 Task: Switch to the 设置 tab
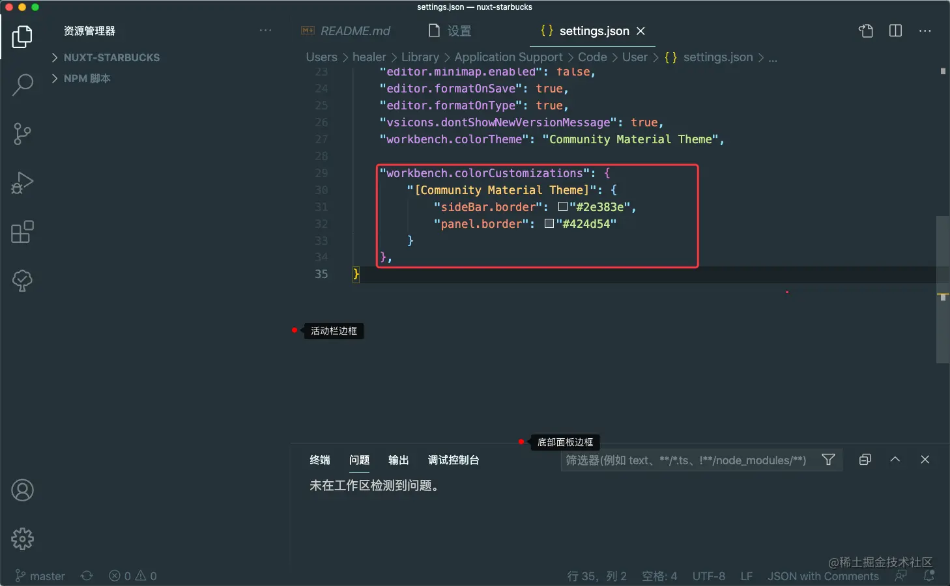click(x=450, y=31)
